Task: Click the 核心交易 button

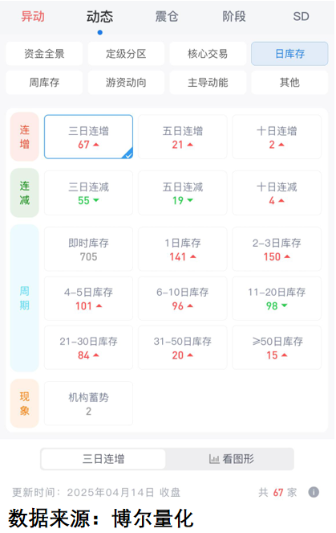Action: coord(208,54)
